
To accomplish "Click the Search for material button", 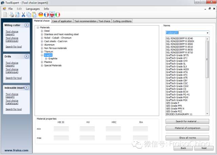I will (187, 121).
